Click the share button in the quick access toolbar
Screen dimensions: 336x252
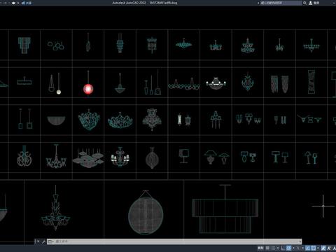(x=27, y=3)
